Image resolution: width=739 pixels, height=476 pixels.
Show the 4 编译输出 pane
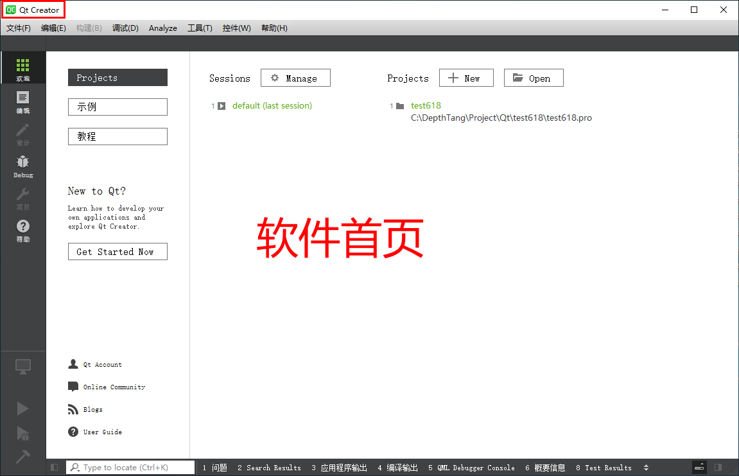point(398,468)
